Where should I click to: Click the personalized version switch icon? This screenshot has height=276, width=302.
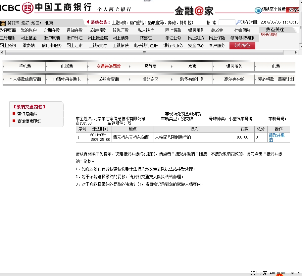[258, 10]
